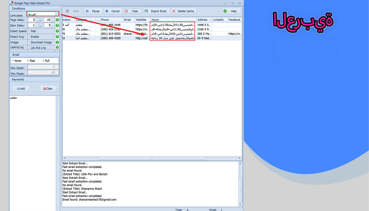Click the Item Delay help icon
This screenshot has height=211, width=369.
pos(57,26)
